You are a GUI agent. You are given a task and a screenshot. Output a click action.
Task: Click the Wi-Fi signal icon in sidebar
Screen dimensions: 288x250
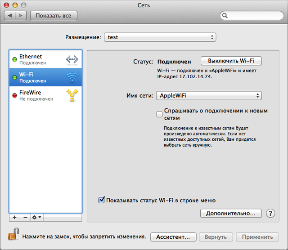(x=72, y=77)
